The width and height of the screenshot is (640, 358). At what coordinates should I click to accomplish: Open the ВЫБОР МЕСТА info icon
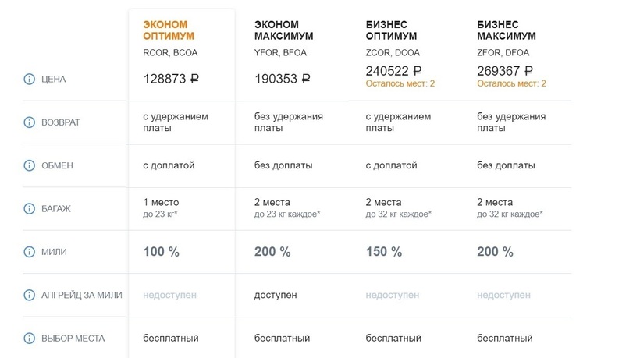[x=30, y=339]
